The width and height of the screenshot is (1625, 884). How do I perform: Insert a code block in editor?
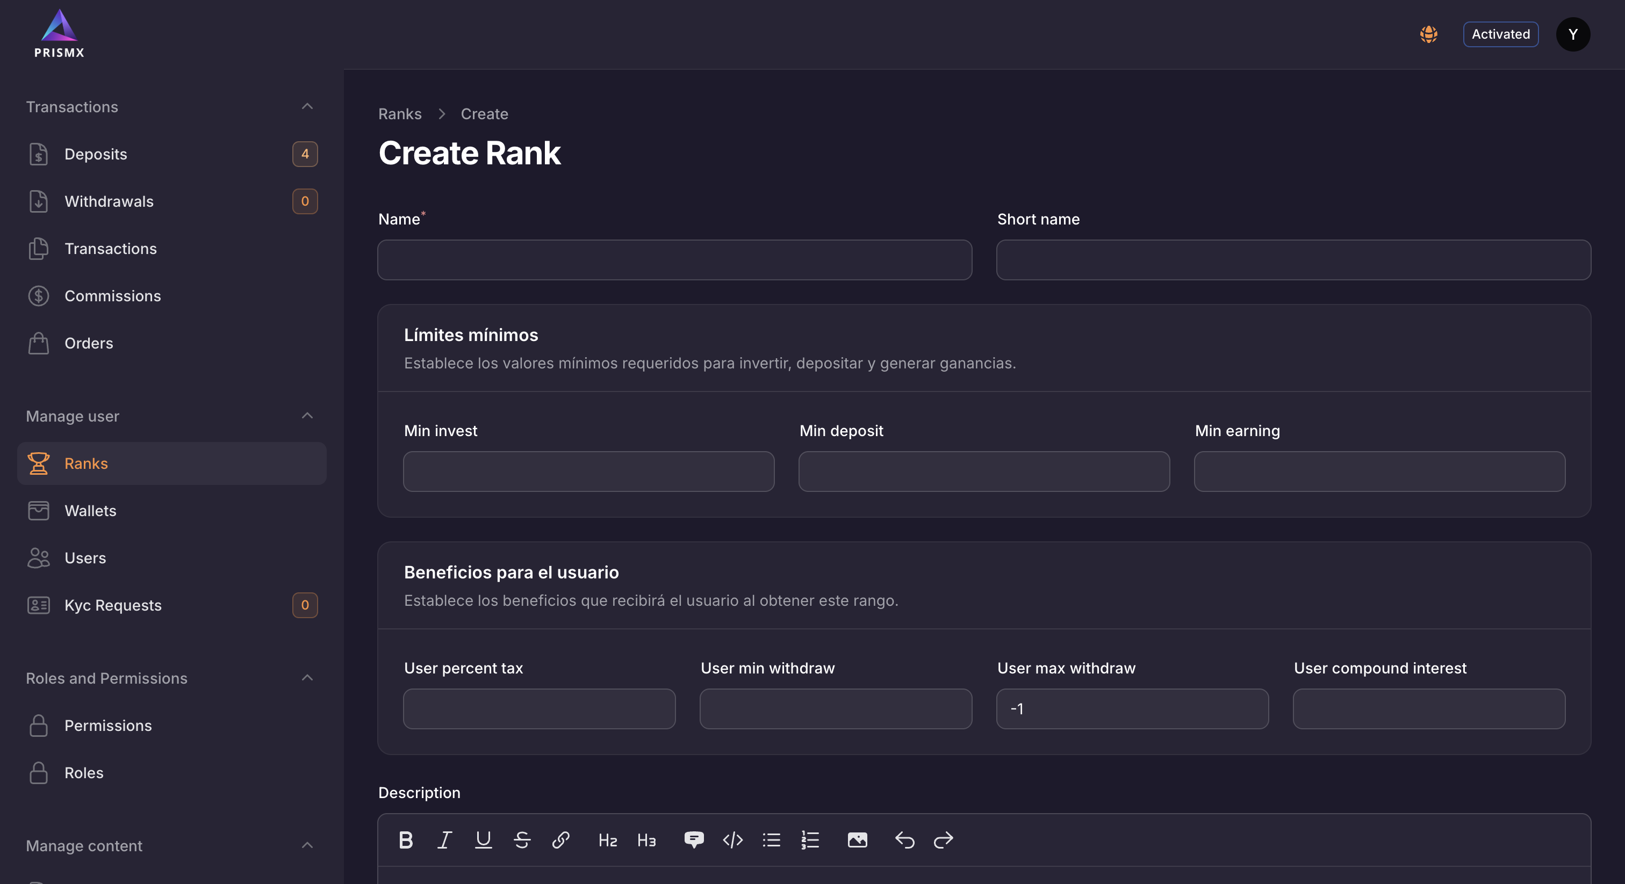[x=732, y=840]
